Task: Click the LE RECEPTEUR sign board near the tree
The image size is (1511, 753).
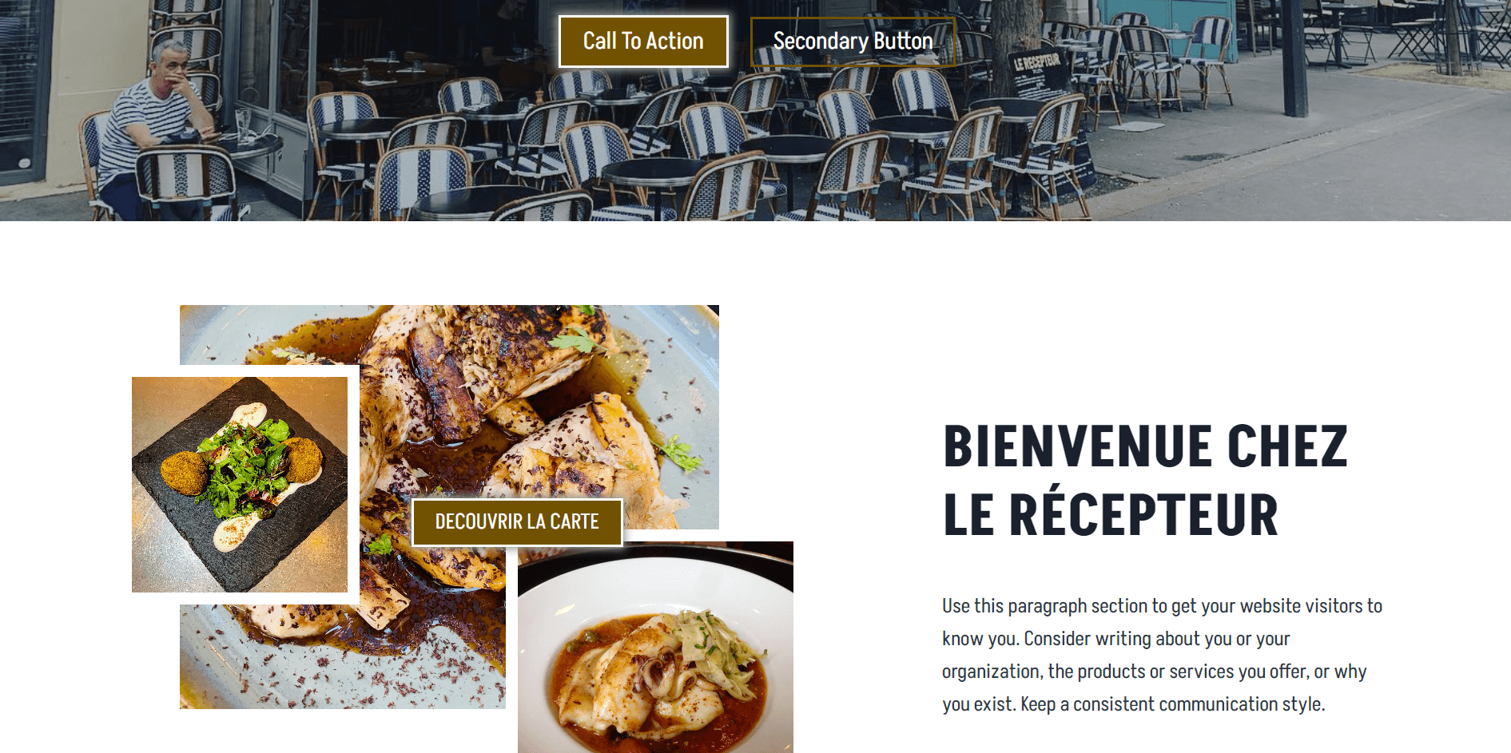Action: coord(1040,73)
